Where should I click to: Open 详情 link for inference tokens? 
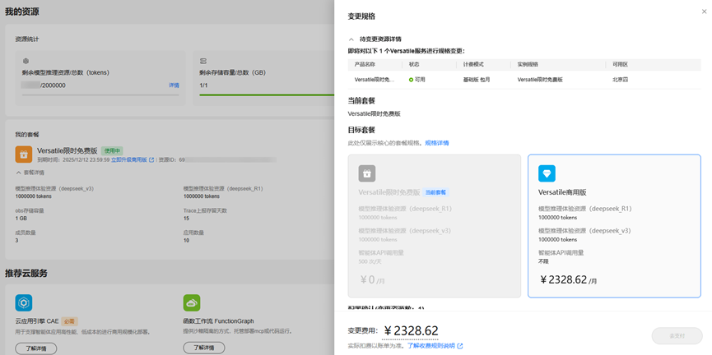[174, 85]
